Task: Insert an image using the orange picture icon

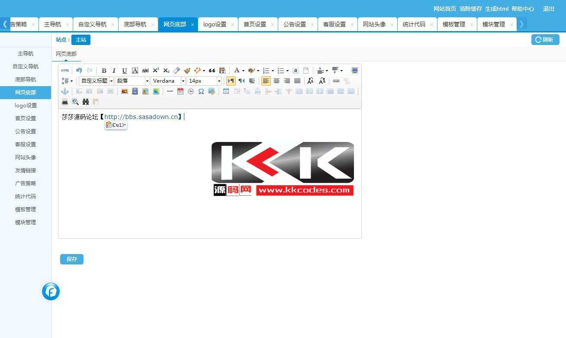Action: click(x=125, y=91)
